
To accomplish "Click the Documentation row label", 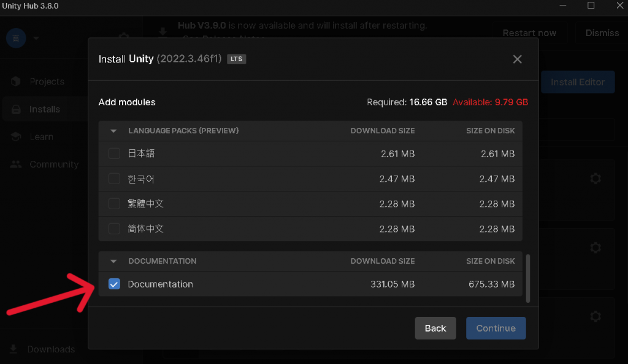I will point(160,284).
